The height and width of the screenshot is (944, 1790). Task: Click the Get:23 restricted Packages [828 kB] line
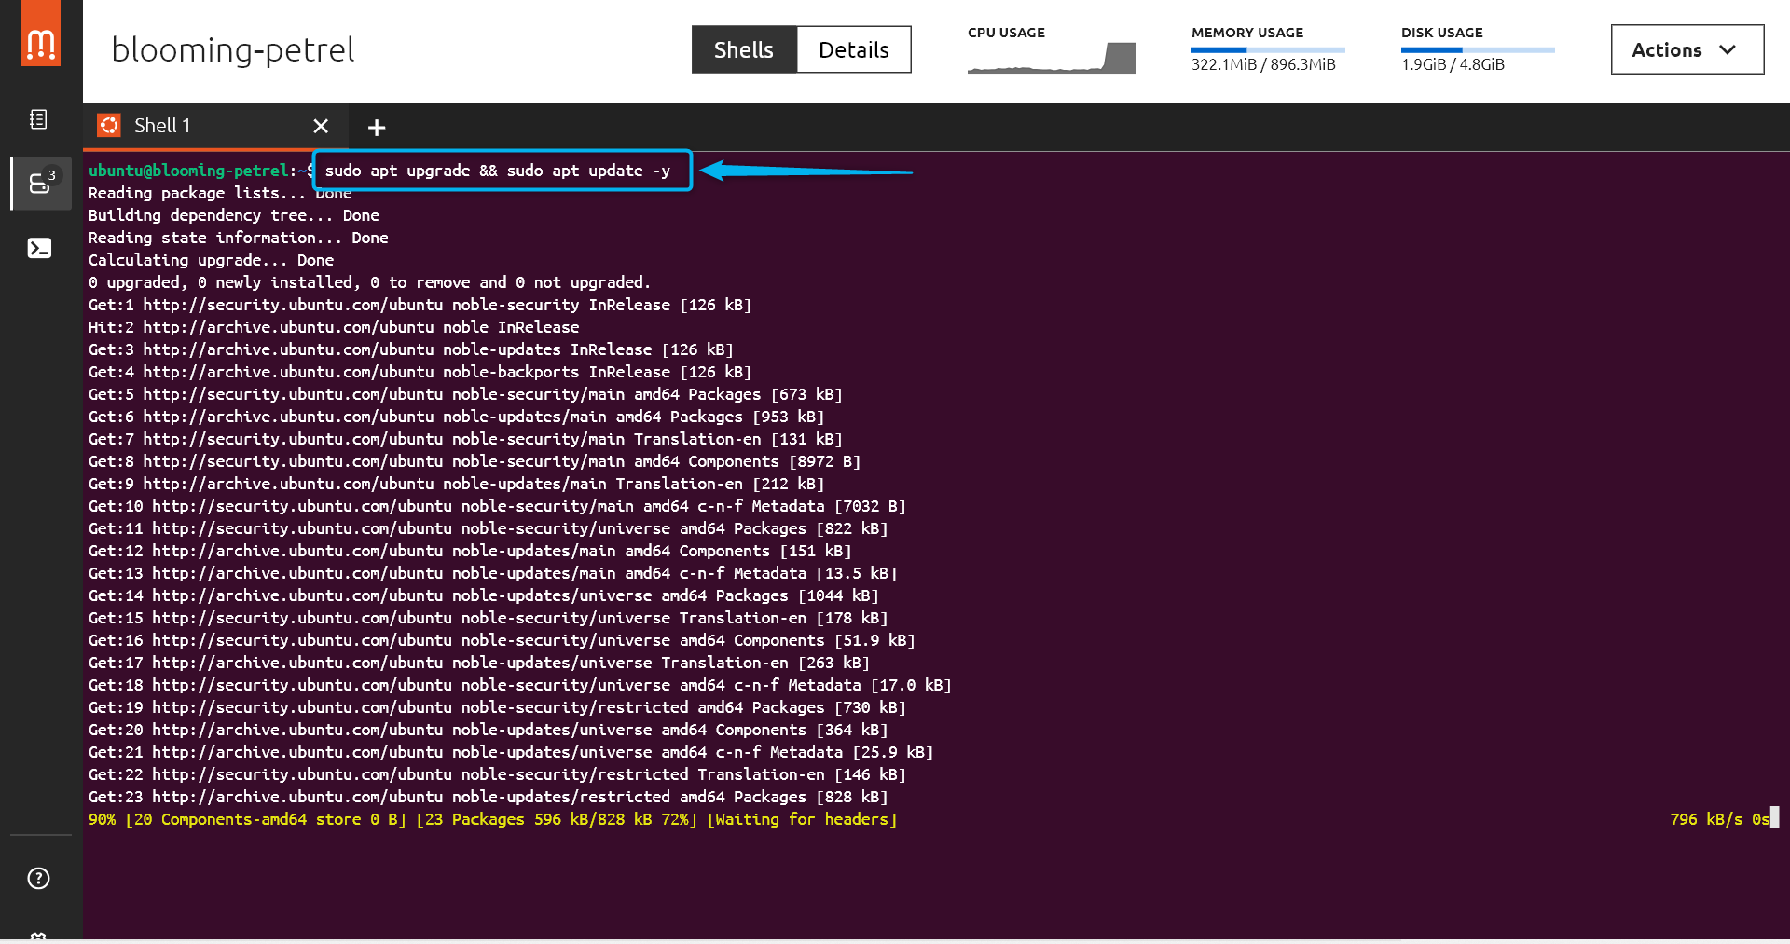click(489, 797)
